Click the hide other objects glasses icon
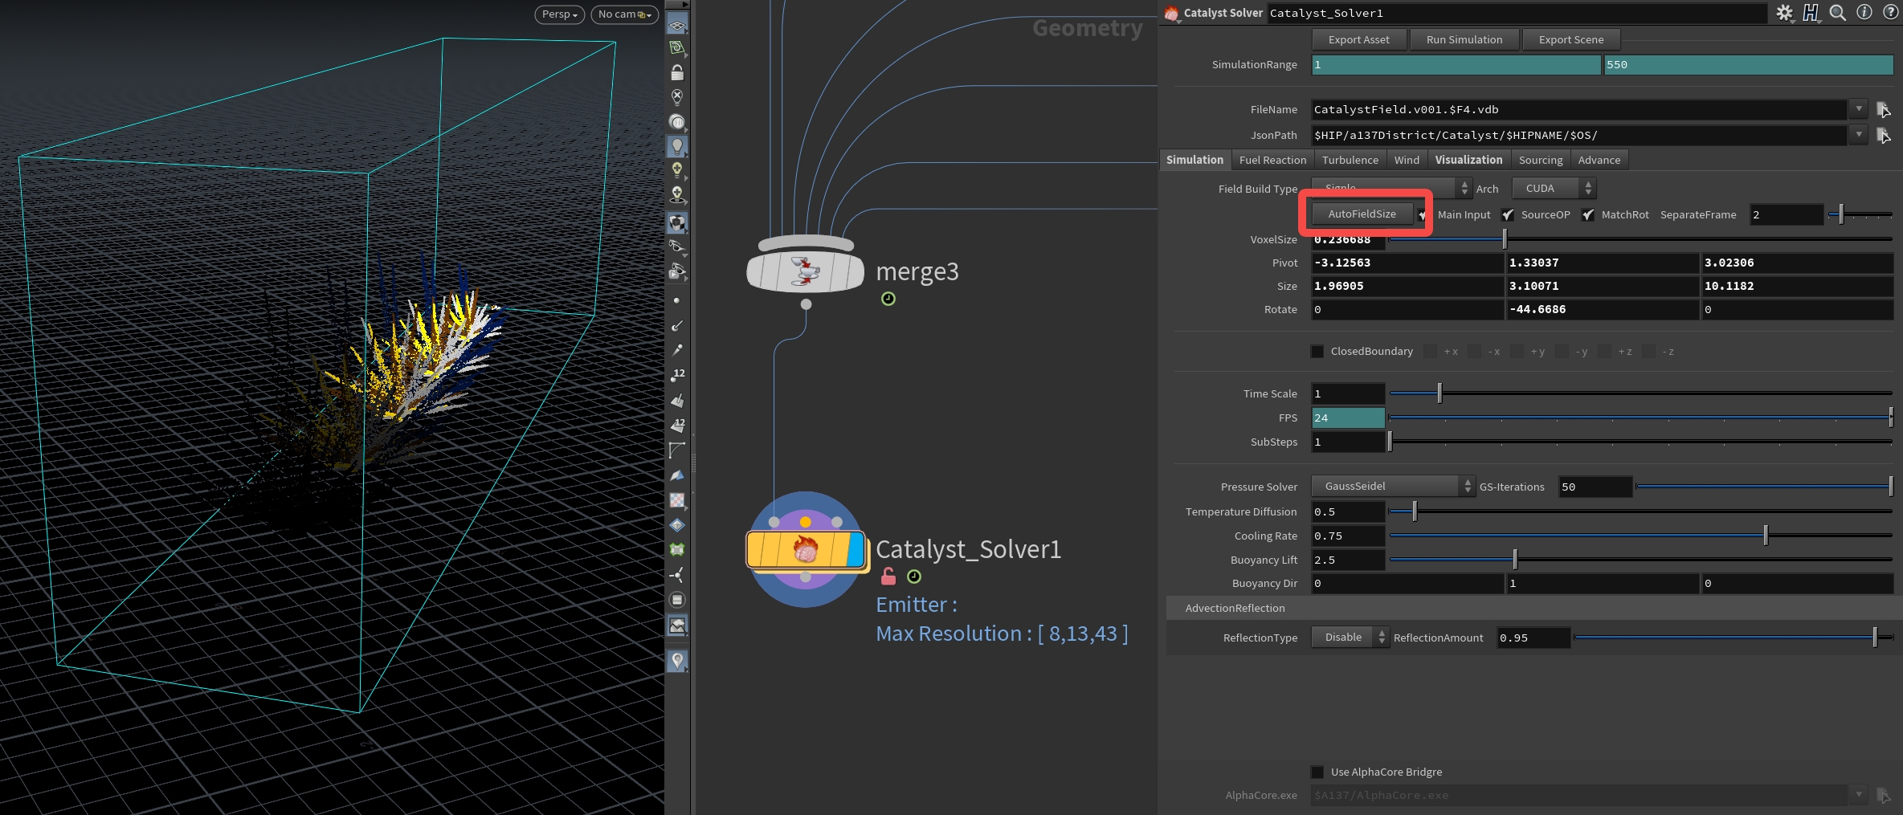The height and width of the screenshot is (815, 1903). click(677, 247)
